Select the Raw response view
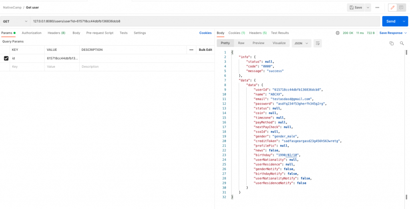The height and width of the screenshot is (209, 410). click(x=241, y=43)
